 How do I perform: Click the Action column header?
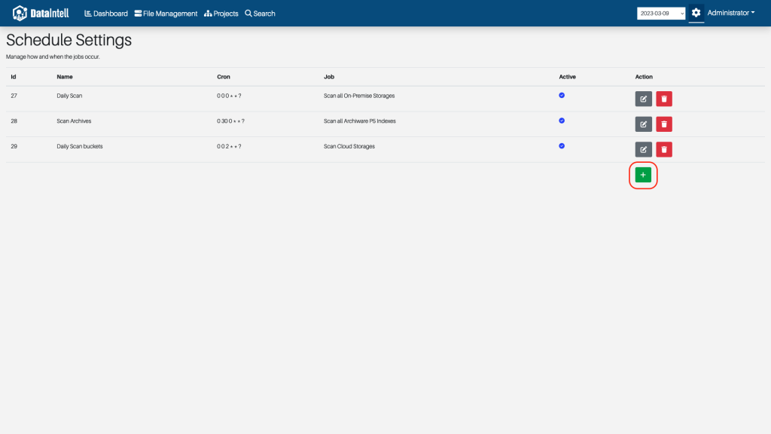[644, 77]
